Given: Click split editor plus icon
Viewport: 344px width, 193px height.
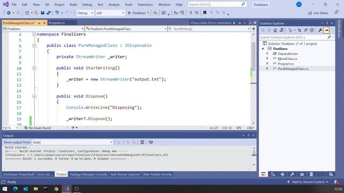Looking at the screenshot, I should click(x=254, y=29).
